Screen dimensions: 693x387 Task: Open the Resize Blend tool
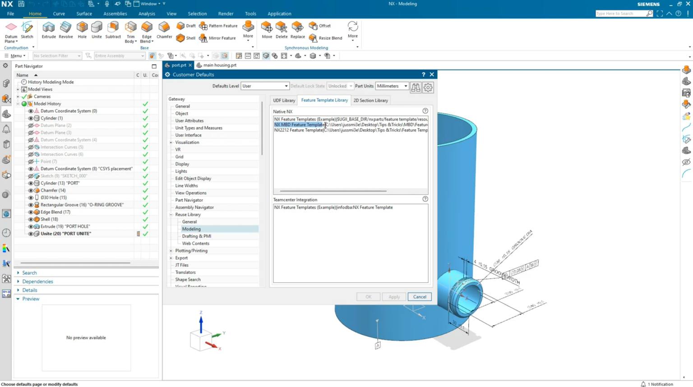330,38
